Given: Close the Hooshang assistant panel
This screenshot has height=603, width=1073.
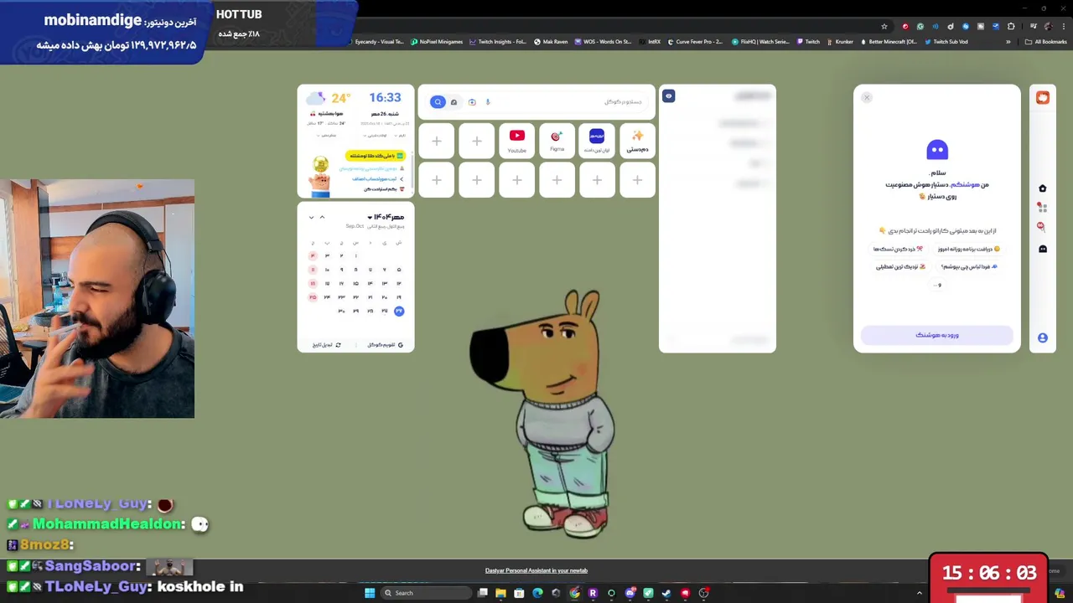Looking at the screenshot, I should (867, 97).
